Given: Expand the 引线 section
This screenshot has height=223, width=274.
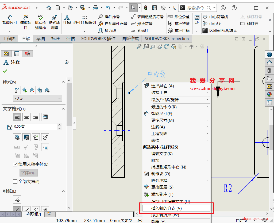Looking at the screenshot, I should 63,191.
